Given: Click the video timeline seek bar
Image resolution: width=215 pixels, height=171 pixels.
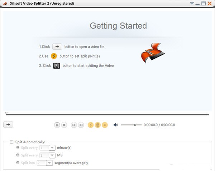Looking at the screenshot, I should 107,114.
